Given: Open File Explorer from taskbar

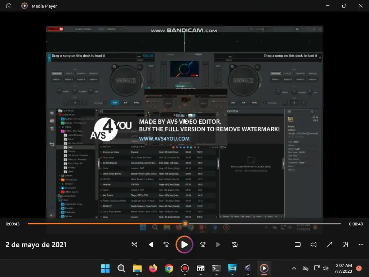Looking at the screenshot, I should 137,268.
